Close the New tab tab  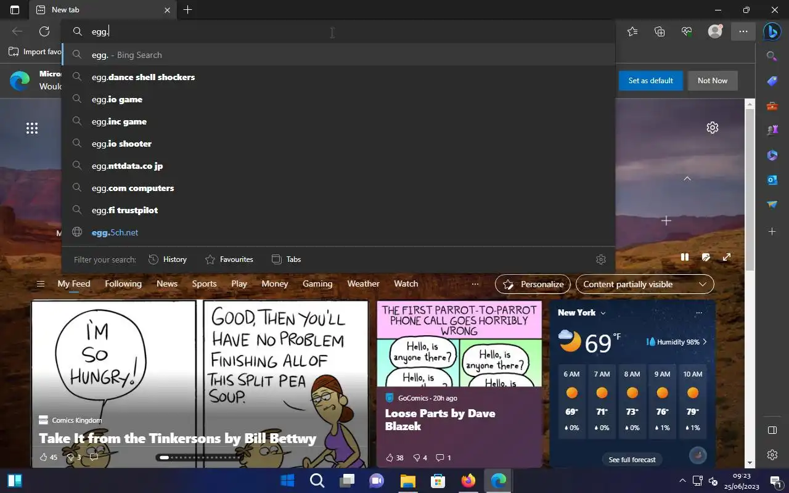click(167, 10)
